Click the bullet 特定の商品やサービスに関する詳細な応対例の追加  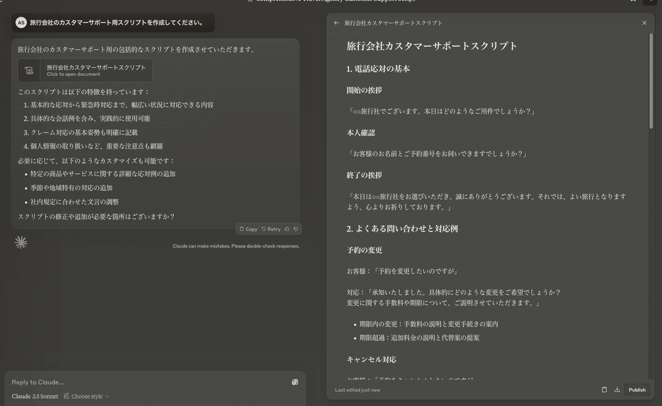pos(103,174)
